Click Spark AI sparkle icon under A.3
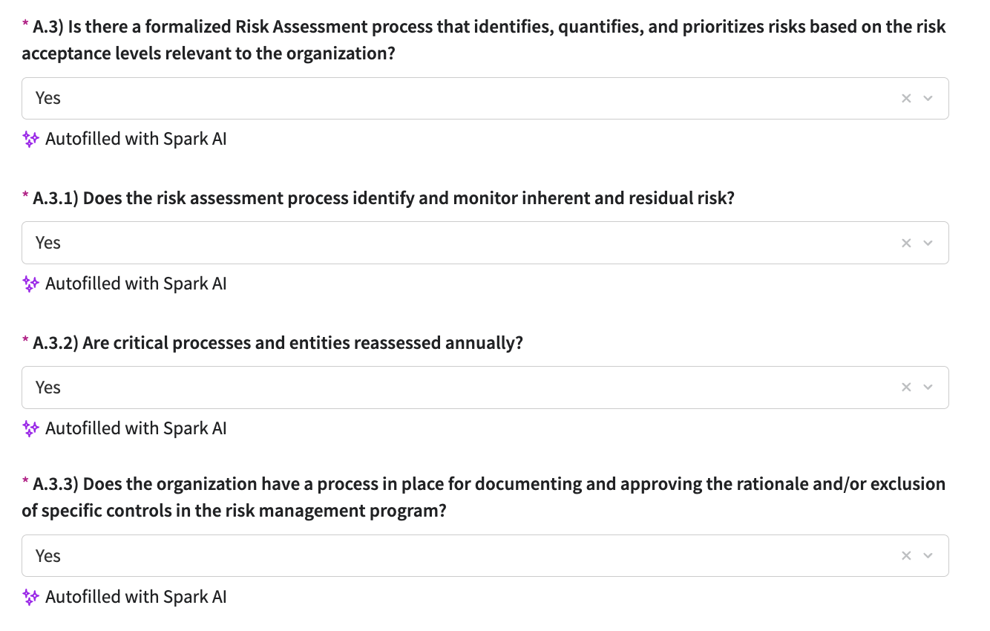 30,139
